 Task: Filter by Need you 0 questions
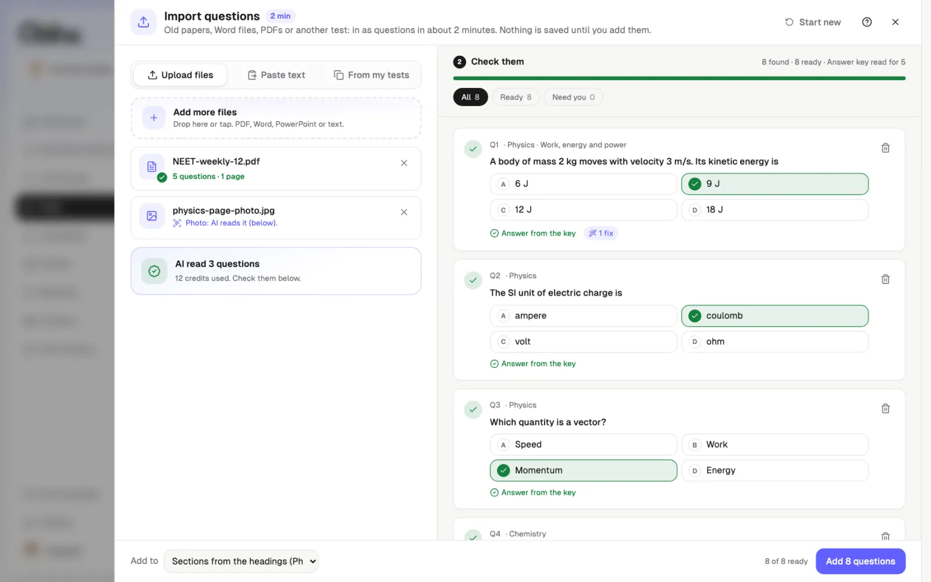coord(573,97)
